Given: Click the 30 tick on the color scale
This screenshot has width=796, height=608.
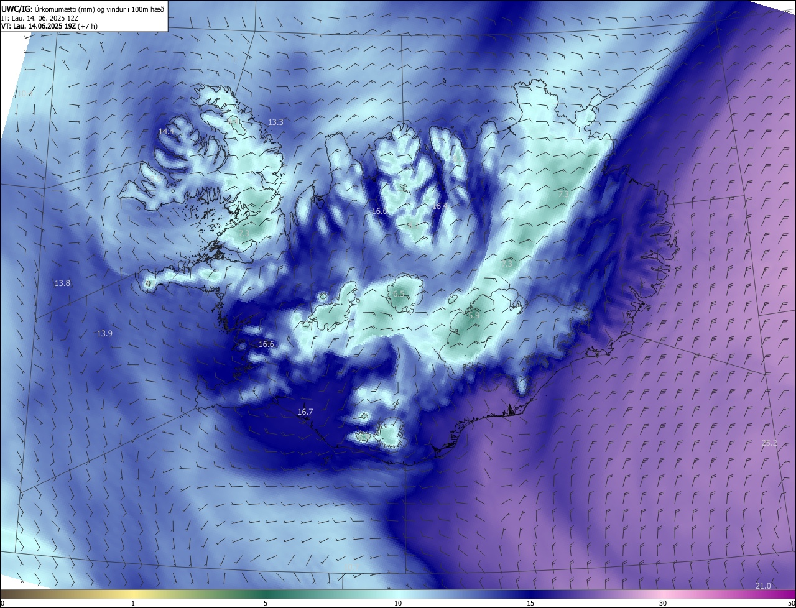Looking at the screenshot, I should 663,603.
